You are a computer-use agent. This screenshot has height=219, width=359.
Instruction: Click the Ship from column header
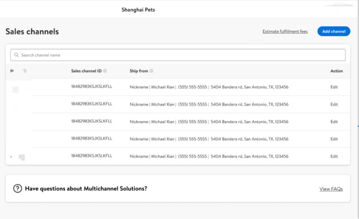pos(139,71)
